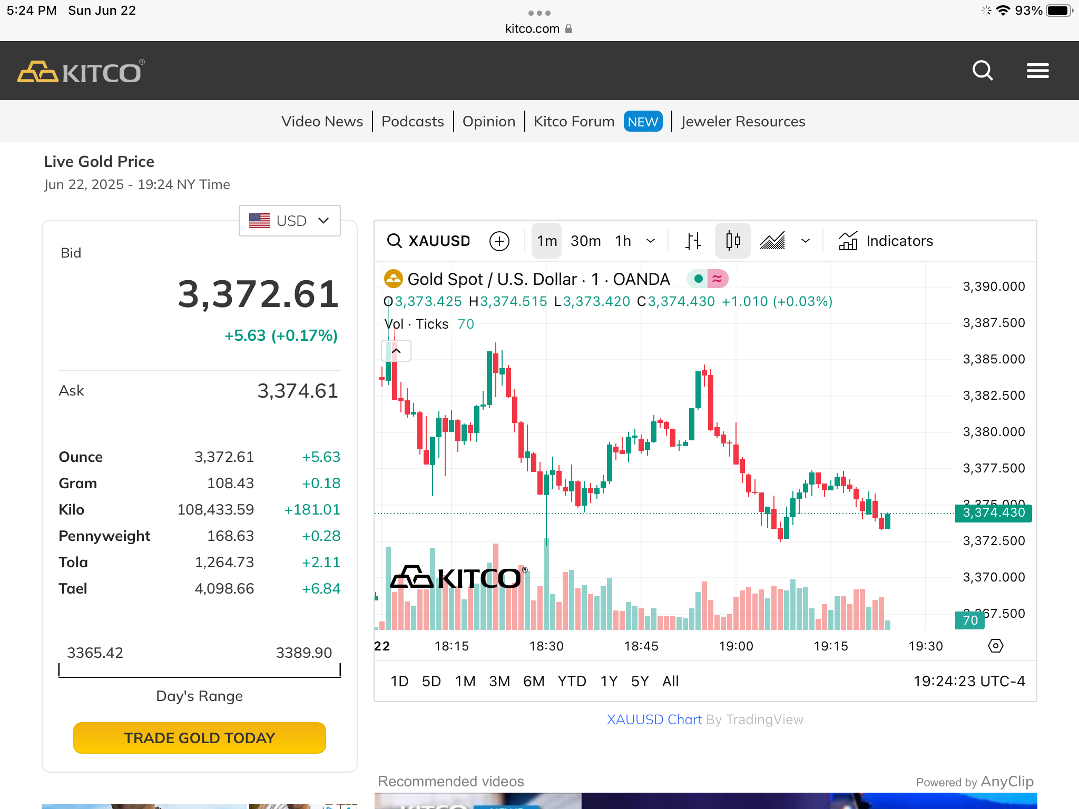Click the Ask value 3,374.61

(298, 391)
